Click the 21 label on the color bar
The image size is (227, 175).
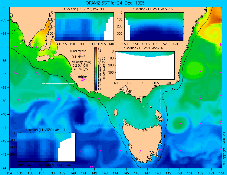(100, 60)
